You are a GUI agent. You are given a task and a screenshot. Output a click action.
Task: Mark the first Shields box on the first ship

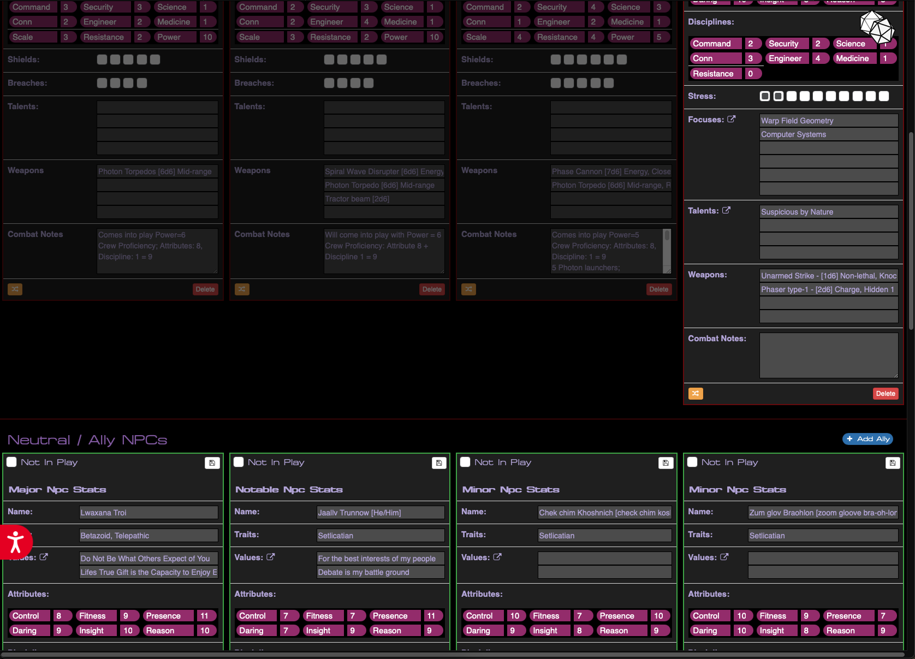tap(102, 60)
